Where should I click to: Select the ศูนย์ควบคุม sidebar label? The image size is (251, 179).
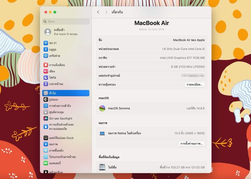[x=56, y=112]
